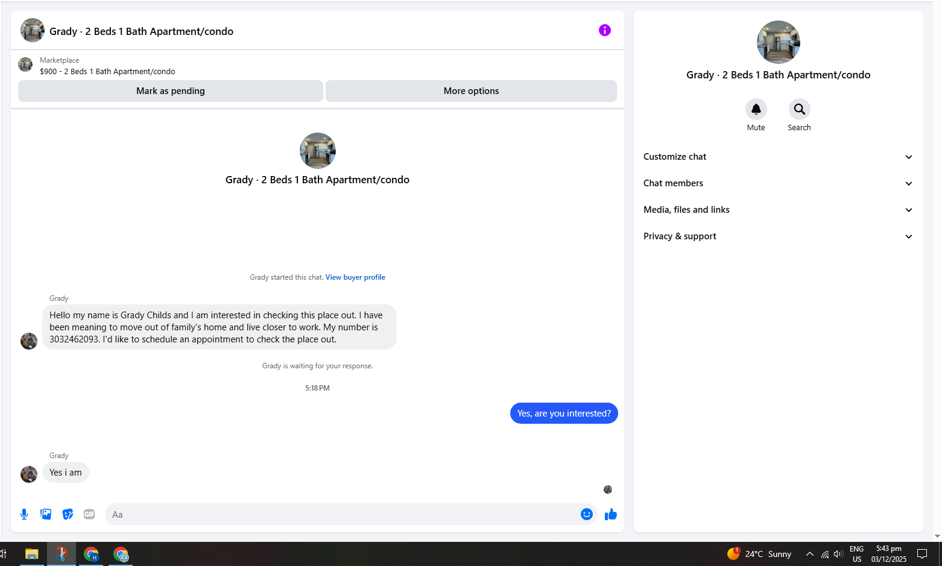The width and height of the screenshot is (942, 566).
Task: Send a thumbs-up like
Action: click(x=611, y=514)
